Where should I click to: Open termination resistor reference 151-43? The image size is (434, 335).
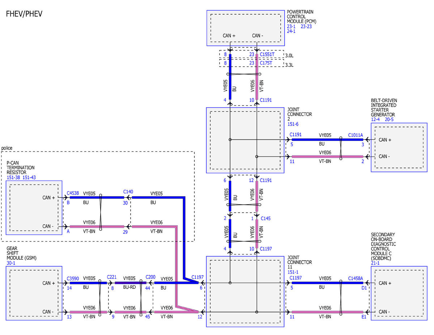click(29, 177)
